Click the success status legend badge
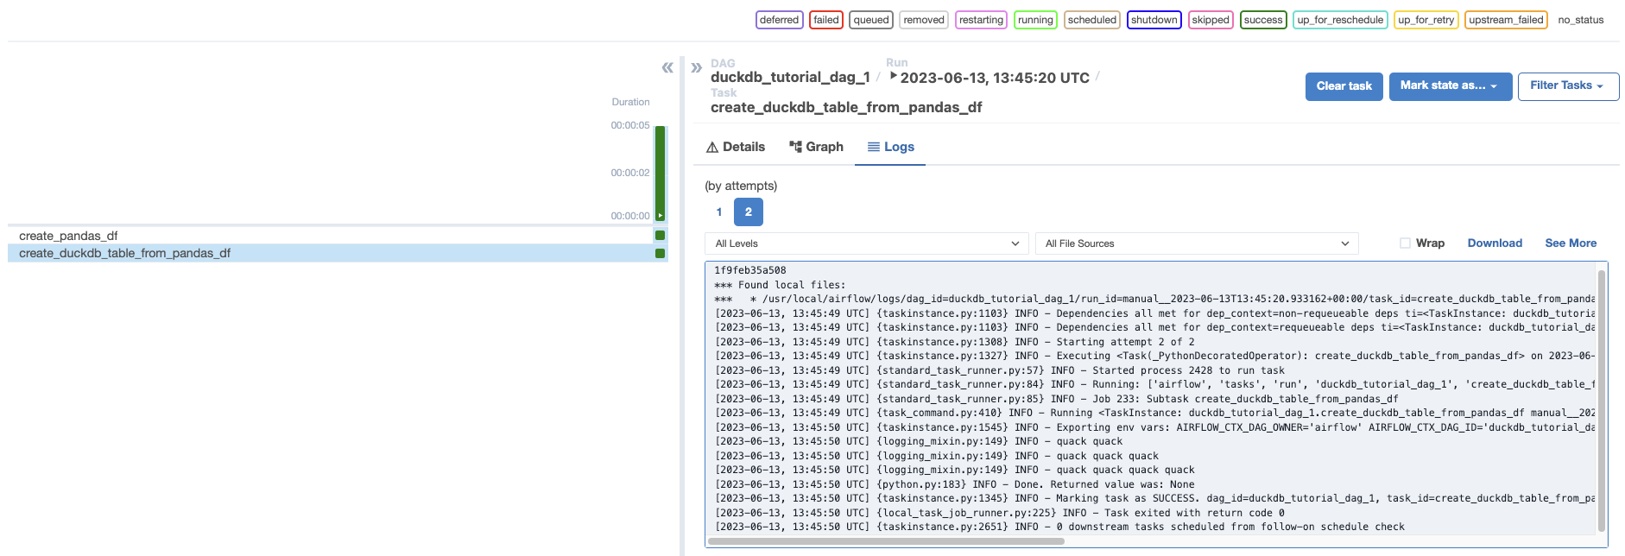This screenshot has height=556, width=1625. point(1262,20)
